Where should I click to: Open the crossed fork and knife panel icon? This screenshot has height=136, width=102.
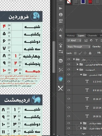pos(61,88)
